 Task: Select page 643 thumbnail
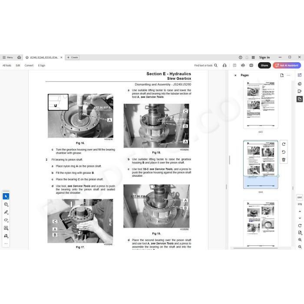(x=261, y=105)
